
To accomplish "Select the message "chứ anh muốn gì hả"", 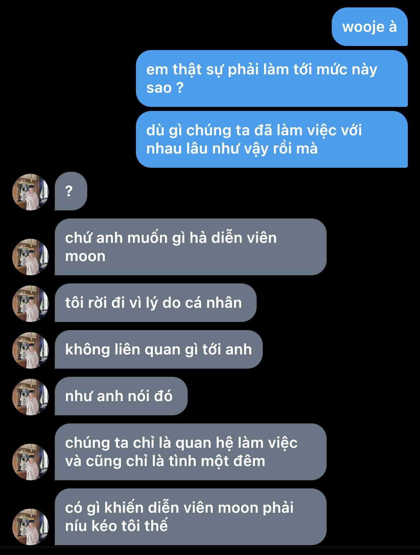I will pos(191,247).
